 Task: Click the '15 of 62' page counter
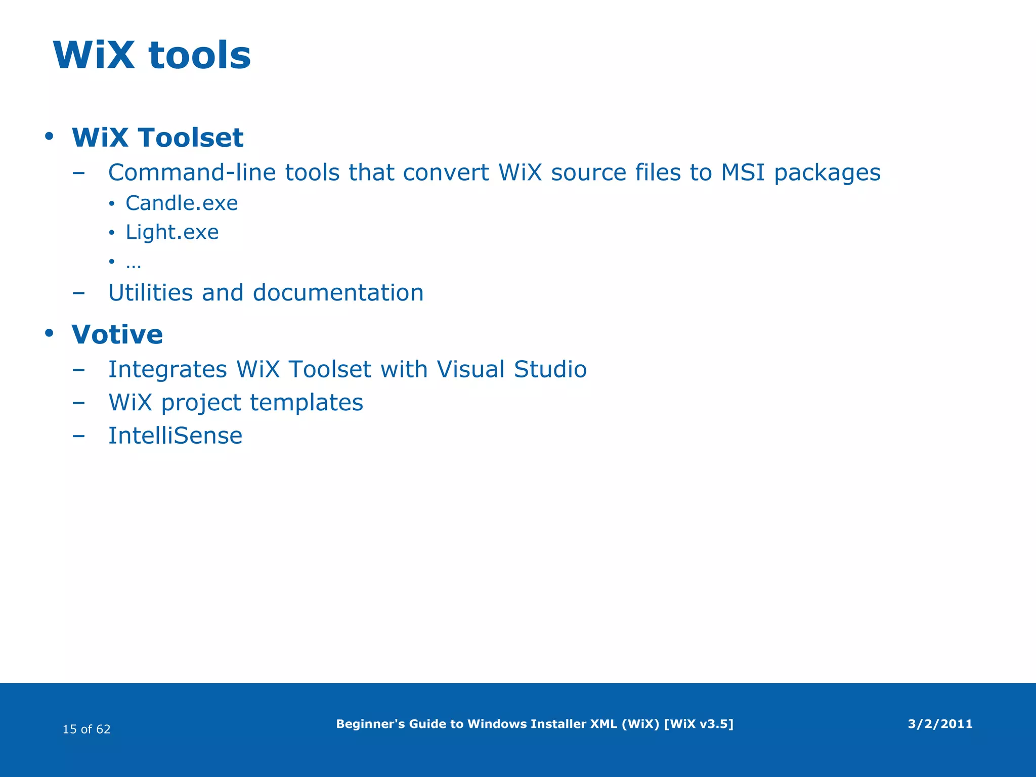tap(87, 729)
